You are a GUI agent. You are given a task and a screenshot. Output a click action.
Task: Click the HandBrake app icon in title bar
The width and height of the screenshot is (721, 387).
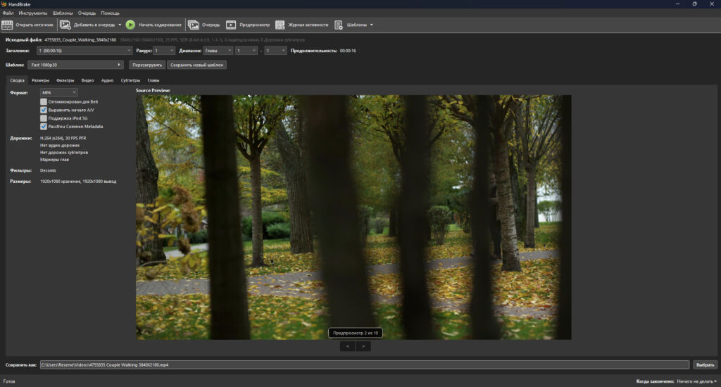coord(4,4)
